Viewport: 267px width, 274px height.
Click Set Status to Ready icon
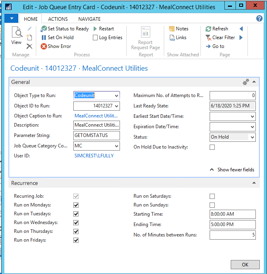[x=44, y=29]
